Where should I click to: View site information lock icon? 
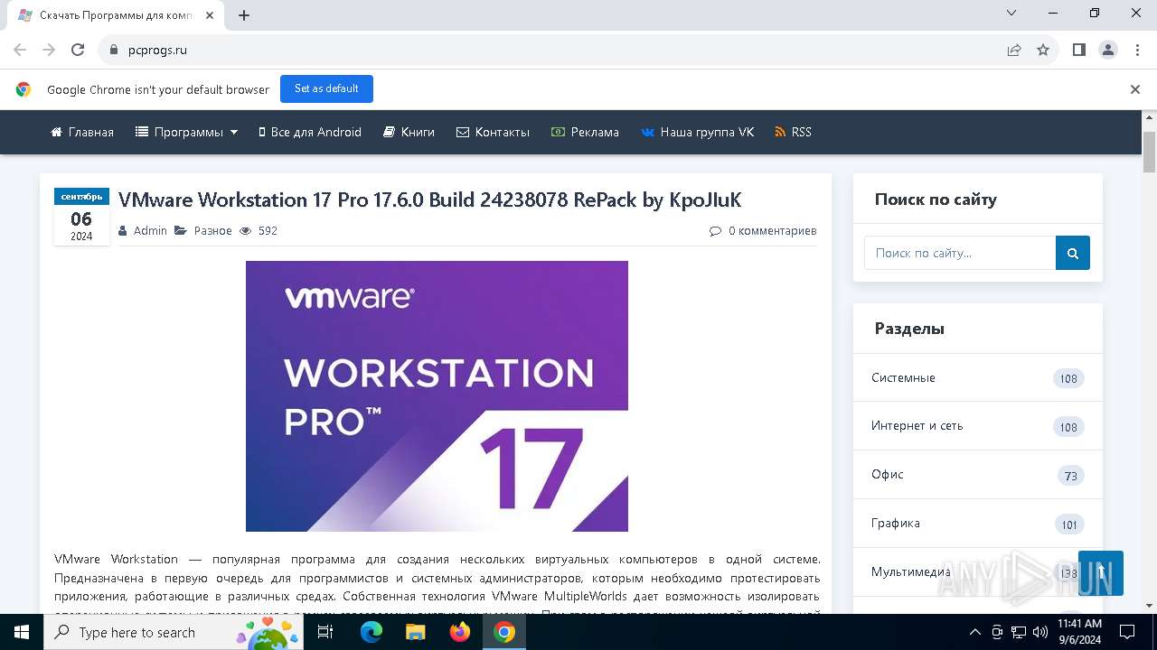pyautogui.click(x=113, y=50)
